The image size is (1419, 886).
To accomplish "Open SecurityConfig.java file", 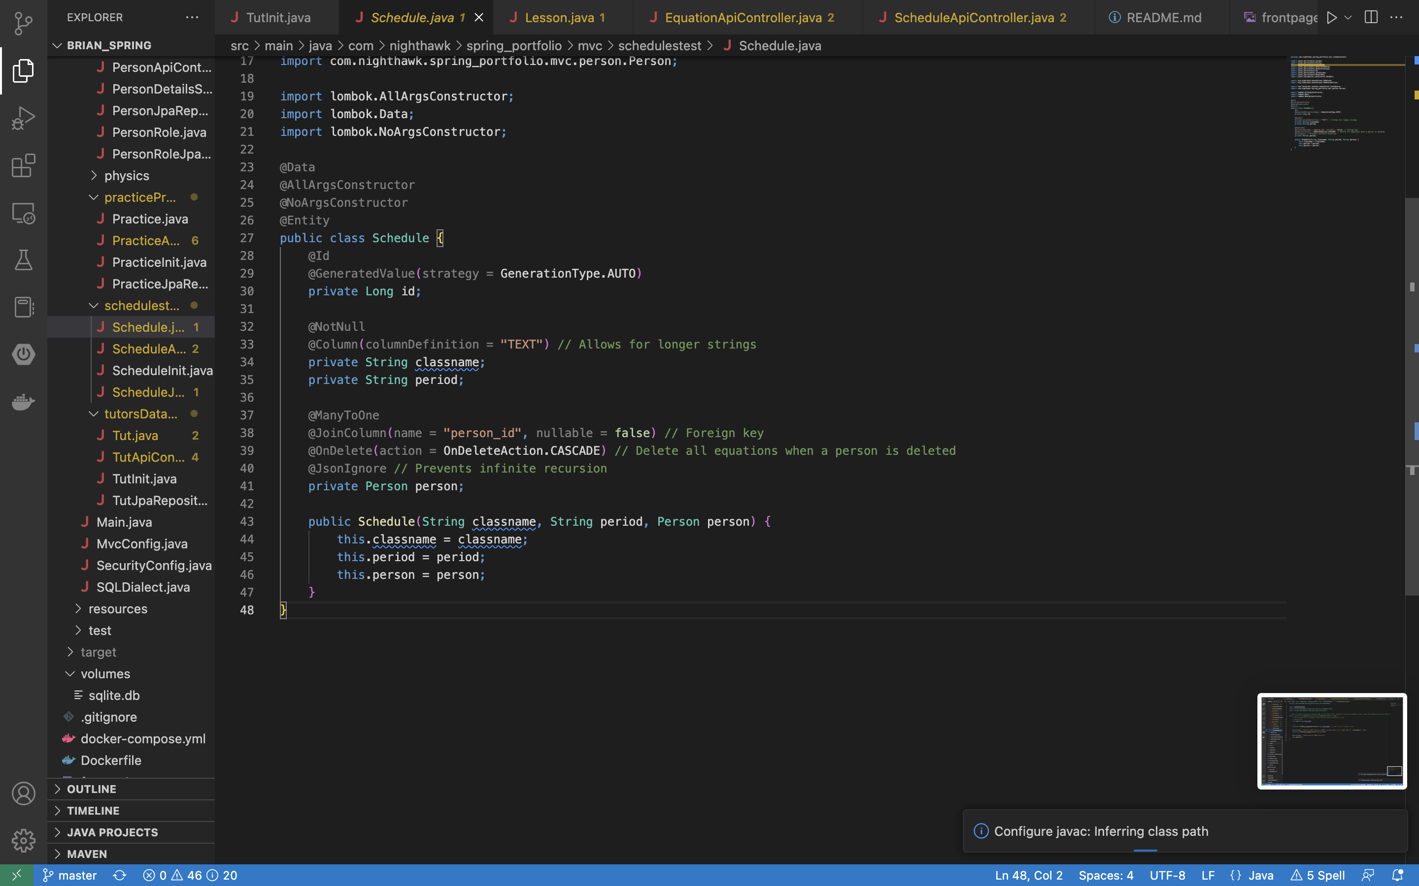I will [x=132, y=566].
